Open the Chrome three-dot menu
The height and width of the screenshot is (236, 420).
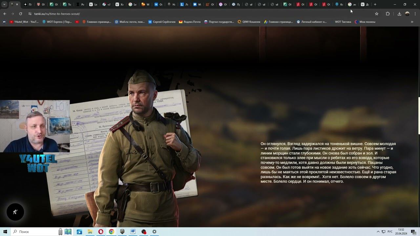415,14
